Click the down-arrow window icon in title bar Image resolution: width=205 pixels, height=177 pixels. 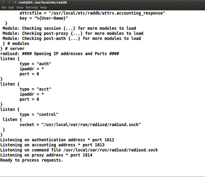coord(9,2)
